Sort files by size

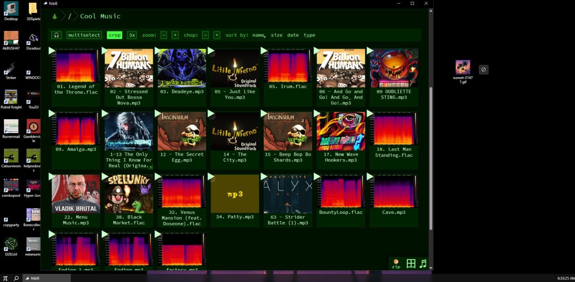pos(277,35)
